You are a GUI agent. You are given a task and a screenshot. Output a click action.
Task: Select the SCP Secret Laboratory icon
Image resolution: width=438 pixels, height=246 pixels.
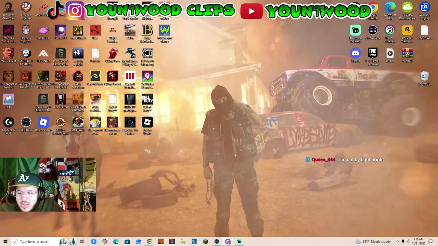(147, 57)
